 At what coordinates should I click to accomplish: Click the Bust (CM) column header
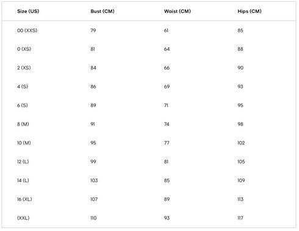pyautogui.click(x=103, y=11)
